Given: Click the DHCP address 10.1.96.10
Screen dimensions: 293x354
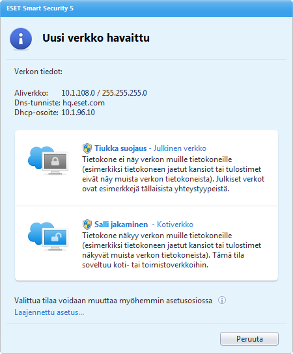Looking at the screenshot, I should [x=78, y=113].
